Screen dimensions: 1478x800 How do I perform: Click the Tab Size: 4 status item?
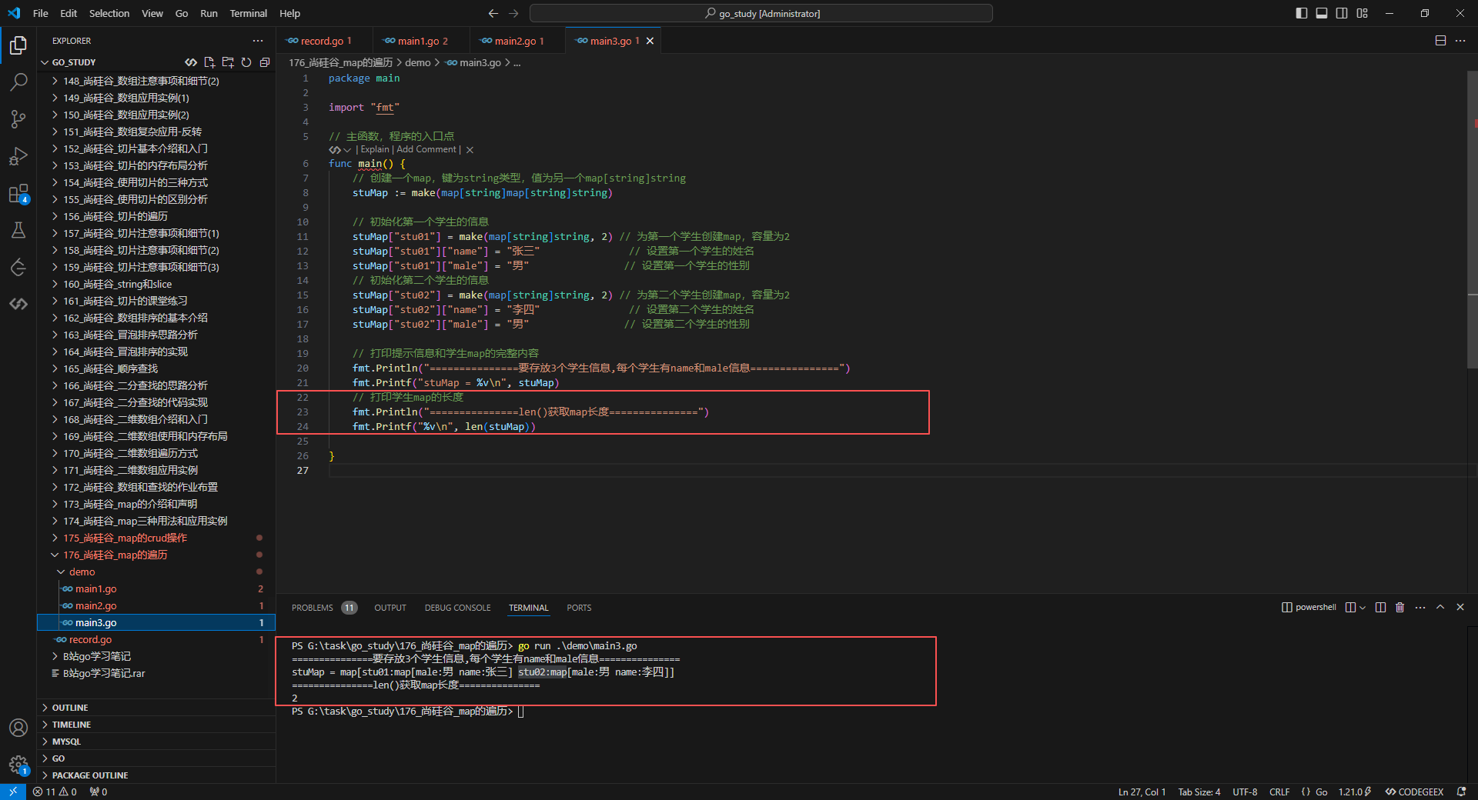tap(1199, 792)
